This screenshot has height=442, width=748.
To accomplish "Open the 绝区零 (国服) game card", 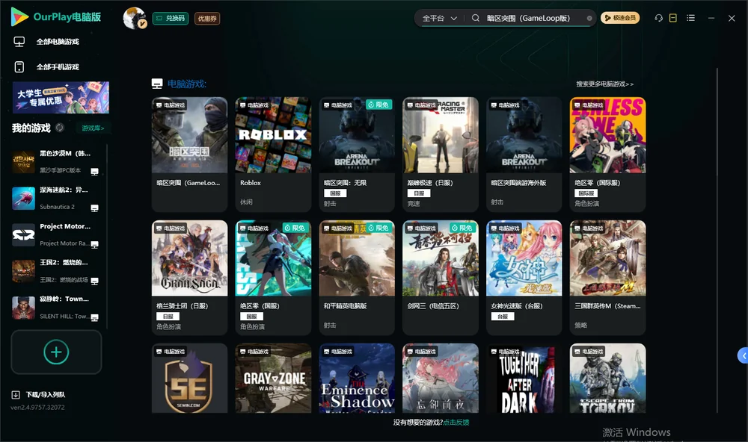I will 273,277.
